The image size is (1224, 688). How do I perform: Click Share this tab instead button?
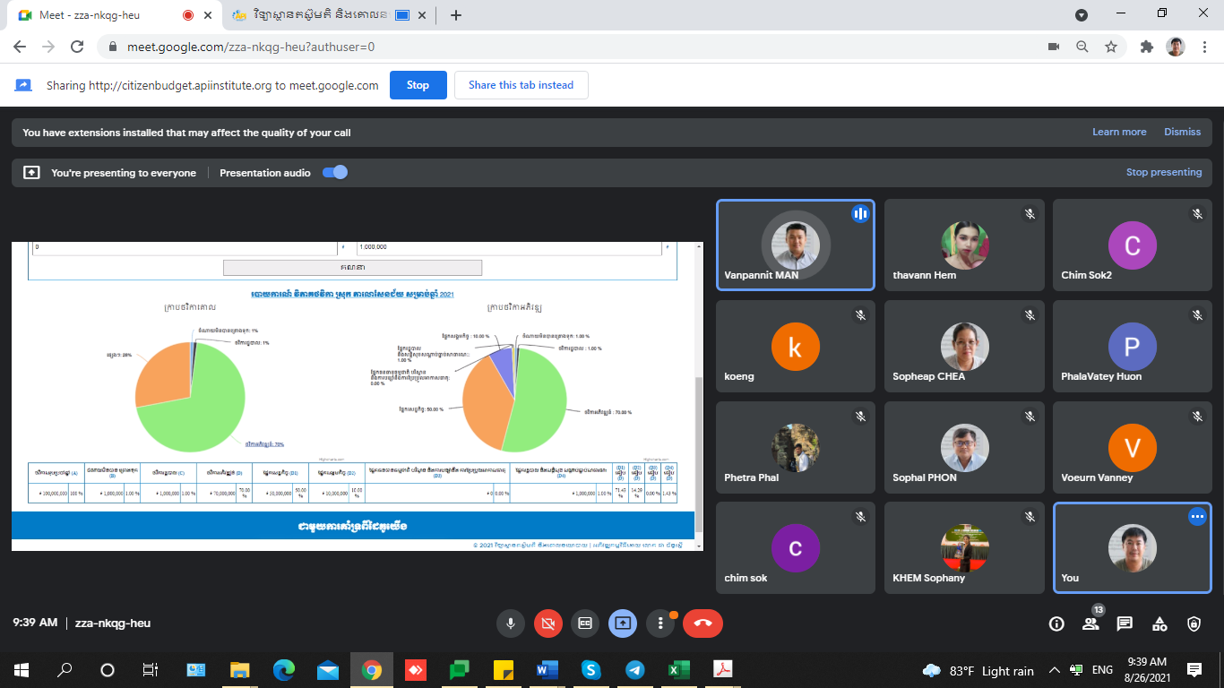point(521,85)
